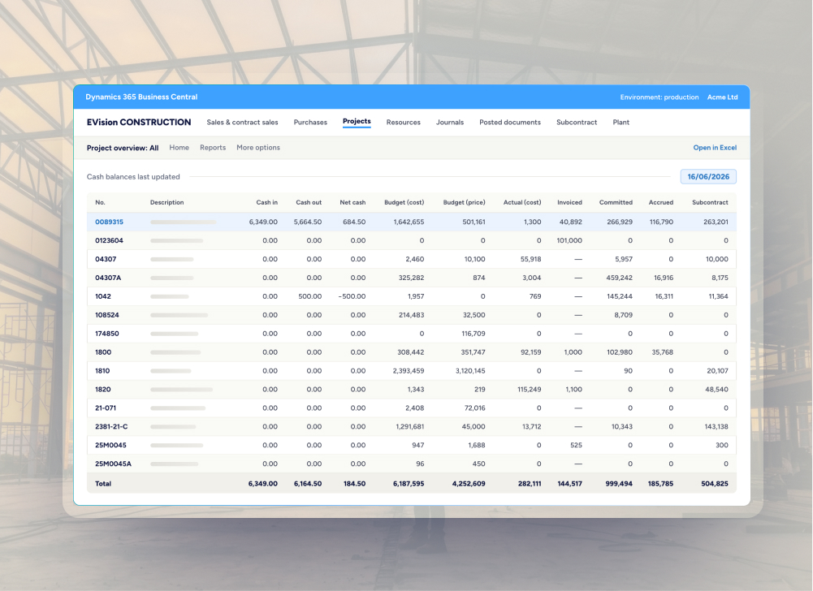Click the Environment: production label
The image size is (813, 591).
(x=659, y=97)
